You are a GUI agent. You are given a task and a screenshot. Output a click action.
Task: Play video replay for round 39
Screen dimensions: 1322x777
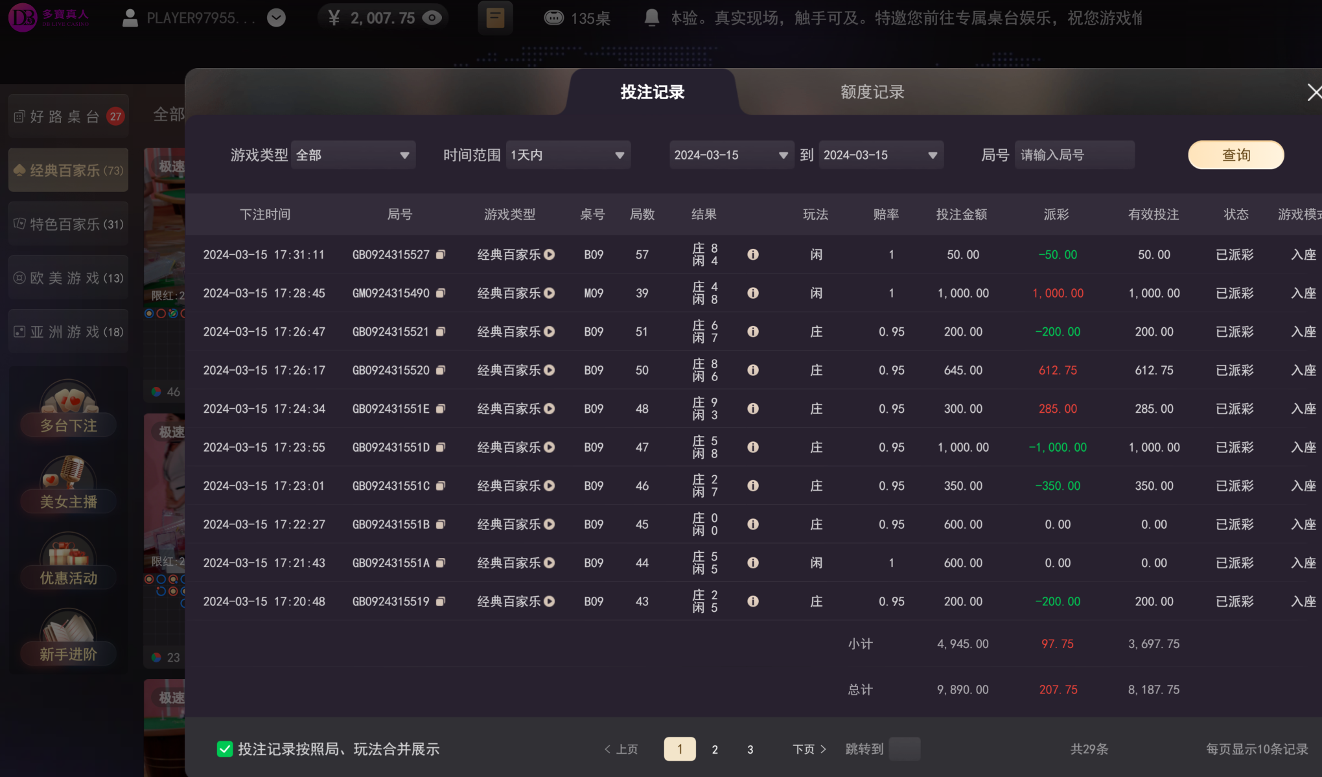(x=550, y=293)
